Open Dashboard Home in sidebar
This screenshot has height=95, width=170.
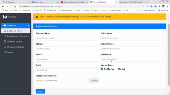[16, 31]
